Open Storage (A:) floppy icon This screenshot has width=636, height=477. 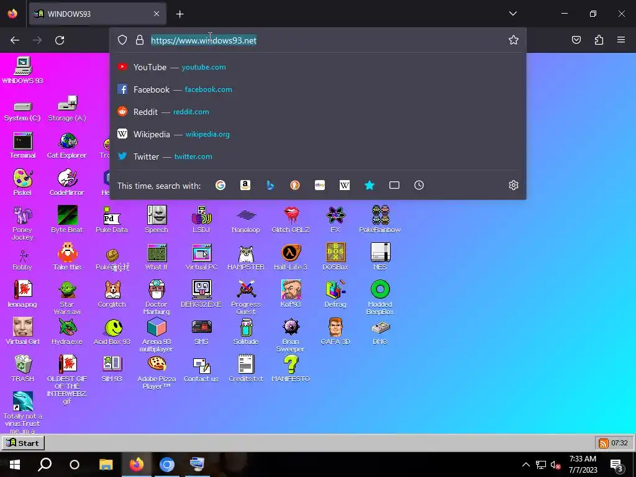(x=67, y=104)
